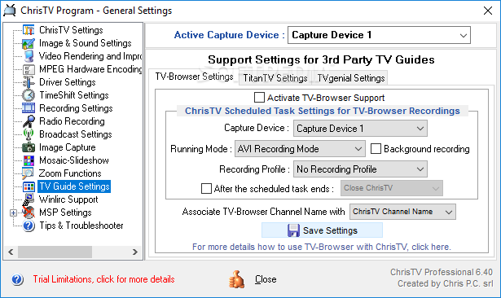Click the TimeShift Settings clock icon
This screenshot has width=501, height=298.
point(29,95)
